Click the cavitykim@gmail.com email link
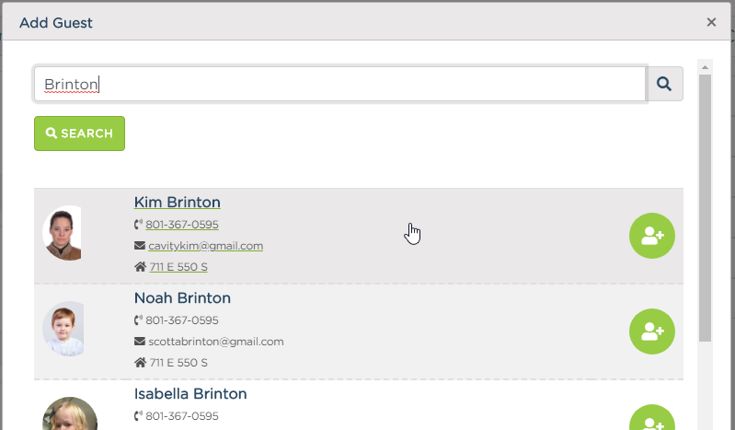This screenshot has width=735, height=430. (206, 246)
